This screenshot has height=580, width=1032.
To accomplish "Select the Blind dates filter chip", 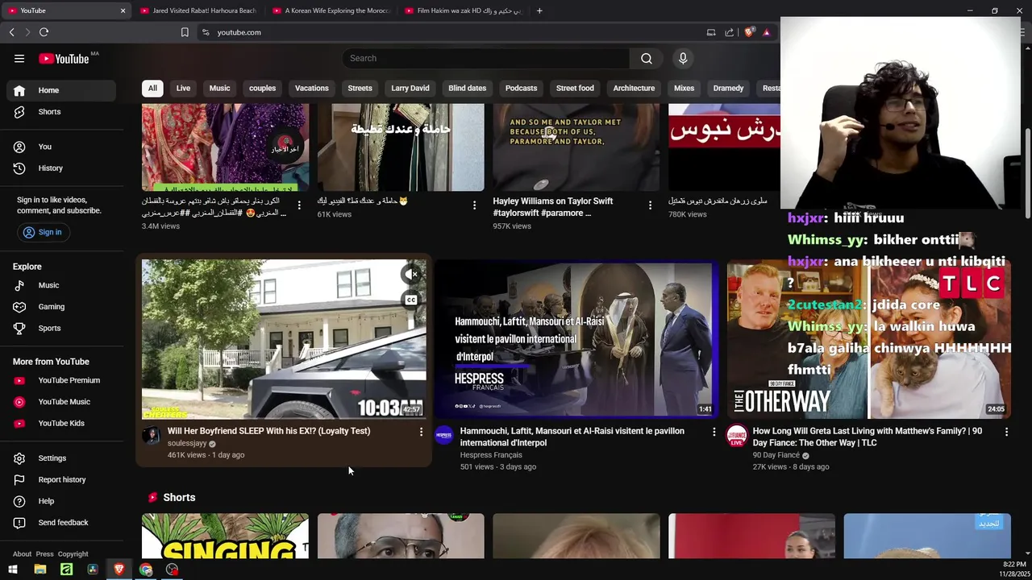I will (468, 88).
